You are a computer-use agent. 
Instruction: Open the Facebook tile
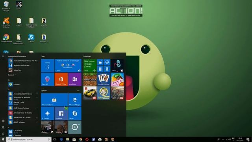[61, 114]
